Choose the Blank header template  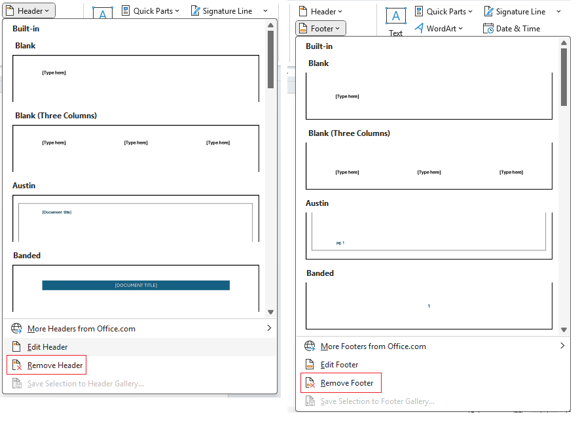(x=135, y=76)
